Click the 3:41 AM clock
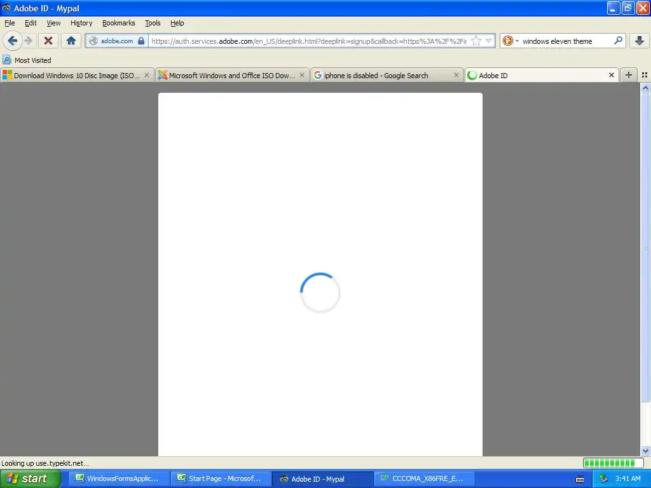Screen dimensions: 651x488 (627, 478)
